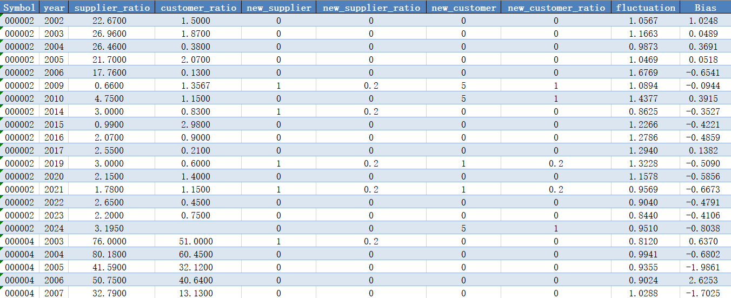Click the supplier_ratio header cell
731x298 pixels.
pos(112,7)
